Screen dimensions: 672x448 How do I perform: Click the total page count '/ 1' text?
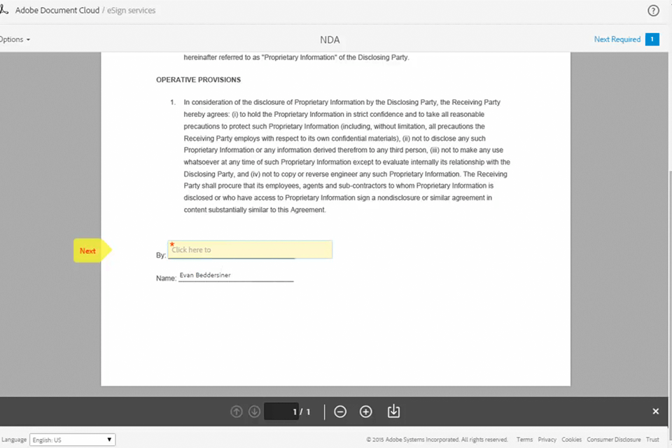click(304, 412)
